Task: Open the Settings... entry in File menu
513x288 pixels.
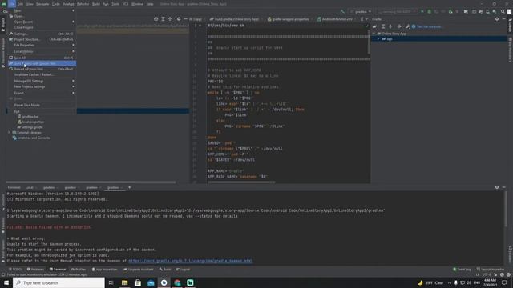Action: (x=42, y=34)
